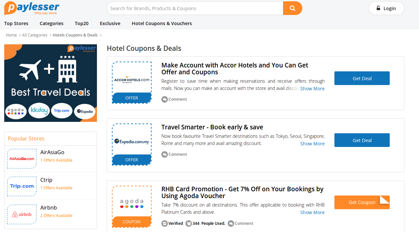Open the Top Stores menu
Image resolution: width=419 pixels, height=232 pixels.
(x=16, y=23)
